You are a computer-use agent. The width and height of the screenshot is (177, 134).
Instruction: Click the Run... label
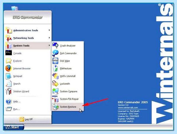coord(17,109)
